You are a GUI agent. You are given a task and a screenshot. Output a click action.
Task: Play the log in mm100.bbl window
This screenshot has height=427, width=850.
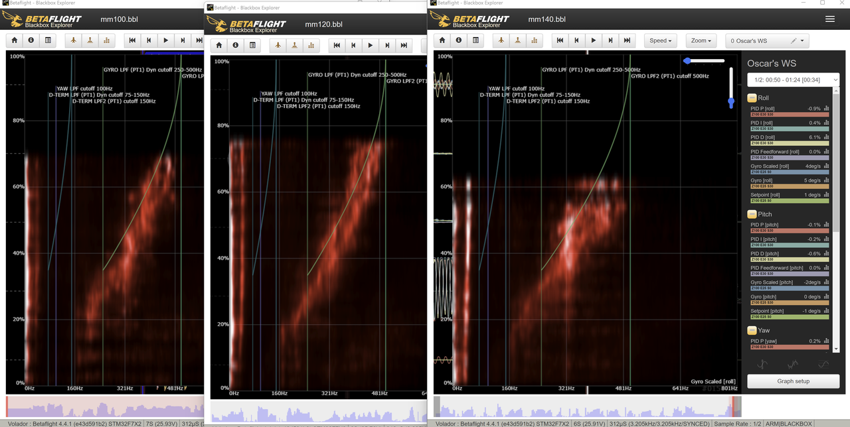(x=166, y=40)
